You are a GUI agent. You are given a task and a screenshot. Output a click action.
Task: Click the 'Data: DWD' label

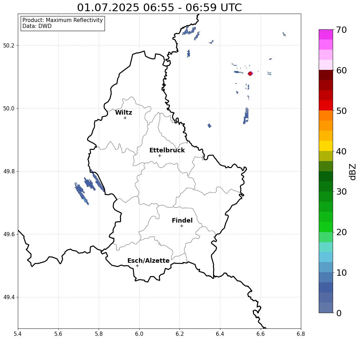click(x=37, y=26)
